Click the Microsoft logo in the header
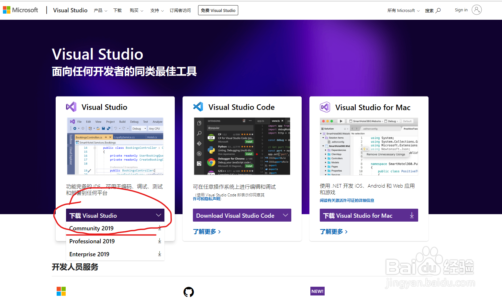502x300 pixels. [20, 10]
